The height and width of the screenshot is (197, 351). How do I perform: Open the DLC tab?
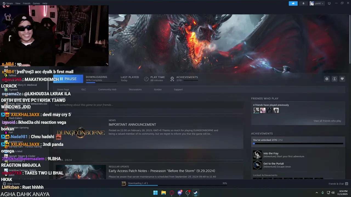(x=84, y=89)
